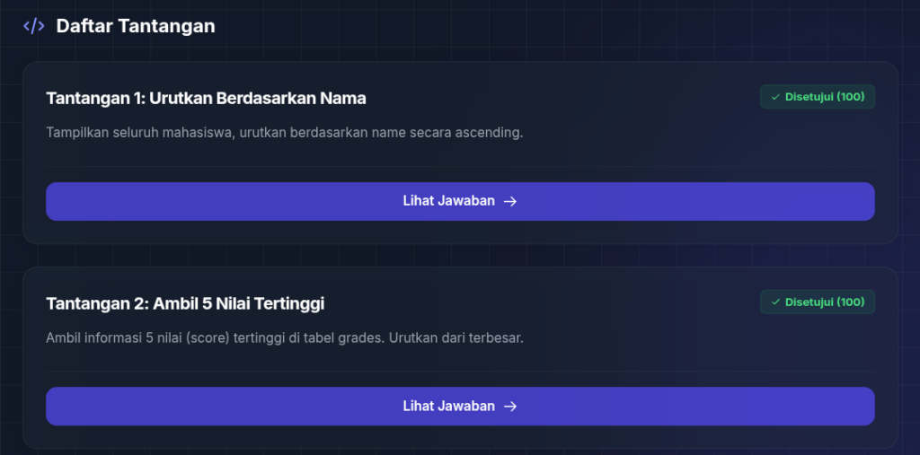Viewport: 920px width, 455px height.
Task: Click the checkmark icon in Tantangan 1's badge
Action: tap(775, 97)
